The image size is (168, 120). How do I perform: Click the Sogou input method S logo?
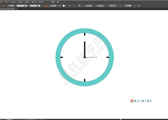[x=132, y=101]
